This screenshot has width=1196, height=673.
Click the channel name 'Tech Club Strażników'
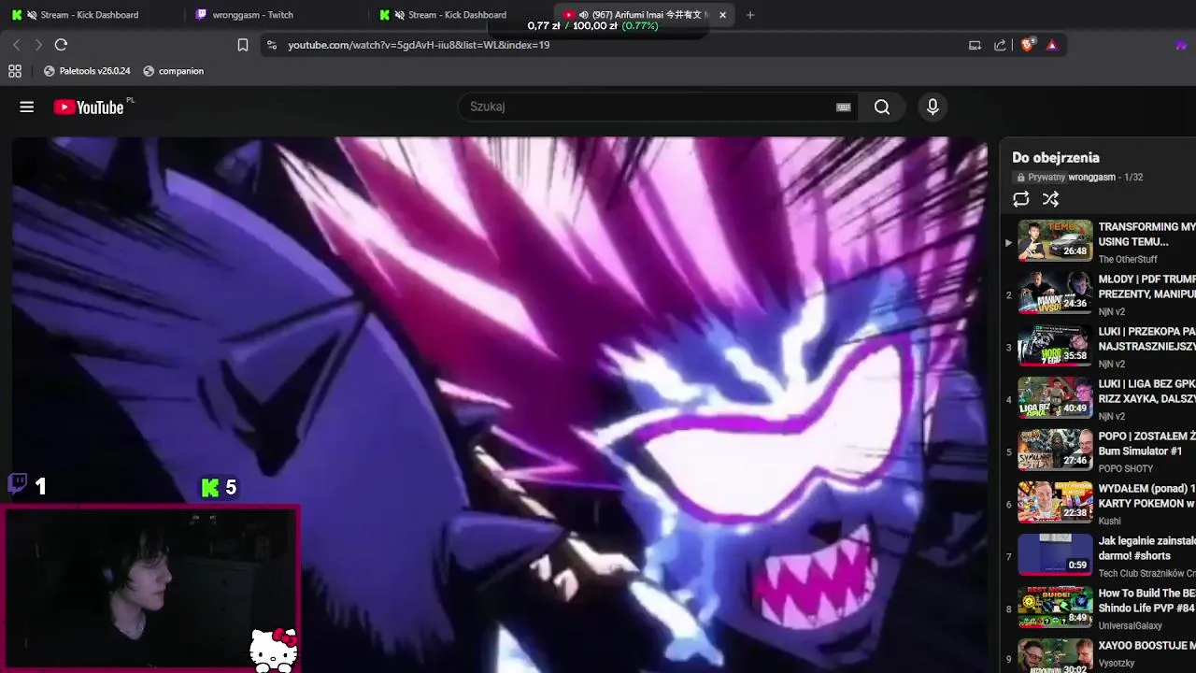(x=1147, y=574)
